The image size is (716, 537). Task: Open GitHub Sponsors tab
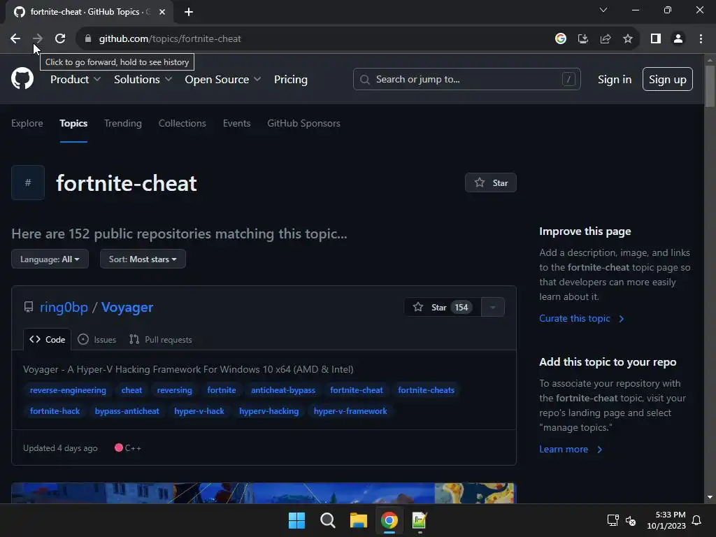click(303, 123)
